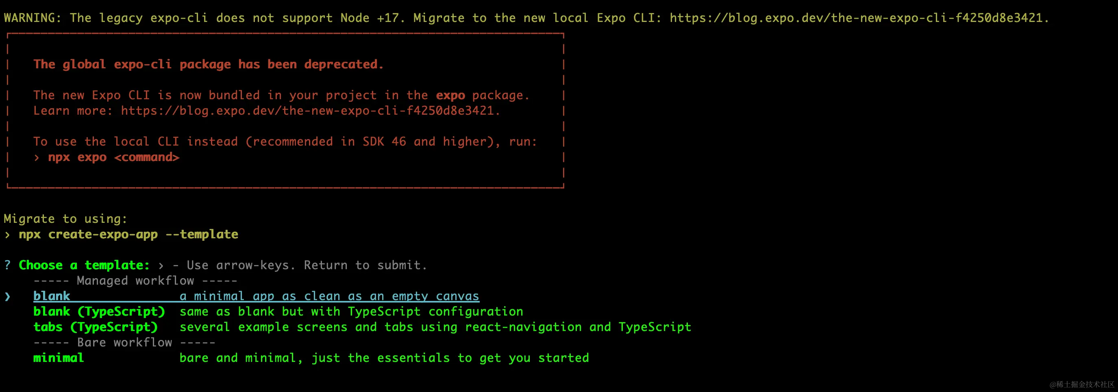Click the selection arrow cursor beside "blank"
Screen dimensions: 1118x392
(7, 296)
